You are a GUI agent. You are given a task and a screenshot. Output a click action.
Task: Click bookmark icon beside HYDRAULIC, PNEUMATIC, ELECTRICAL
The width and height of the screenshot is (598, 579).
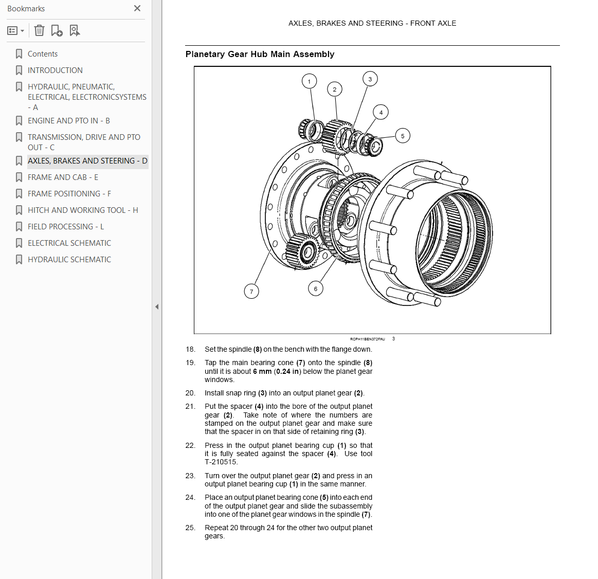click(19, 86)
